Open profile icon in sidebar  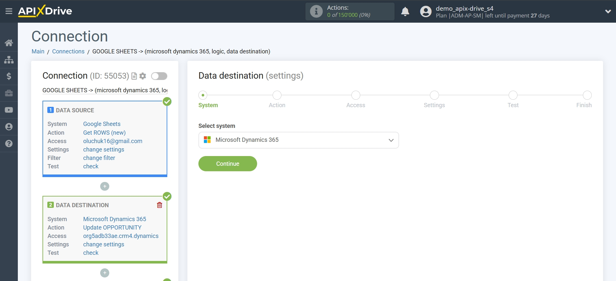(x=9, y=127)
